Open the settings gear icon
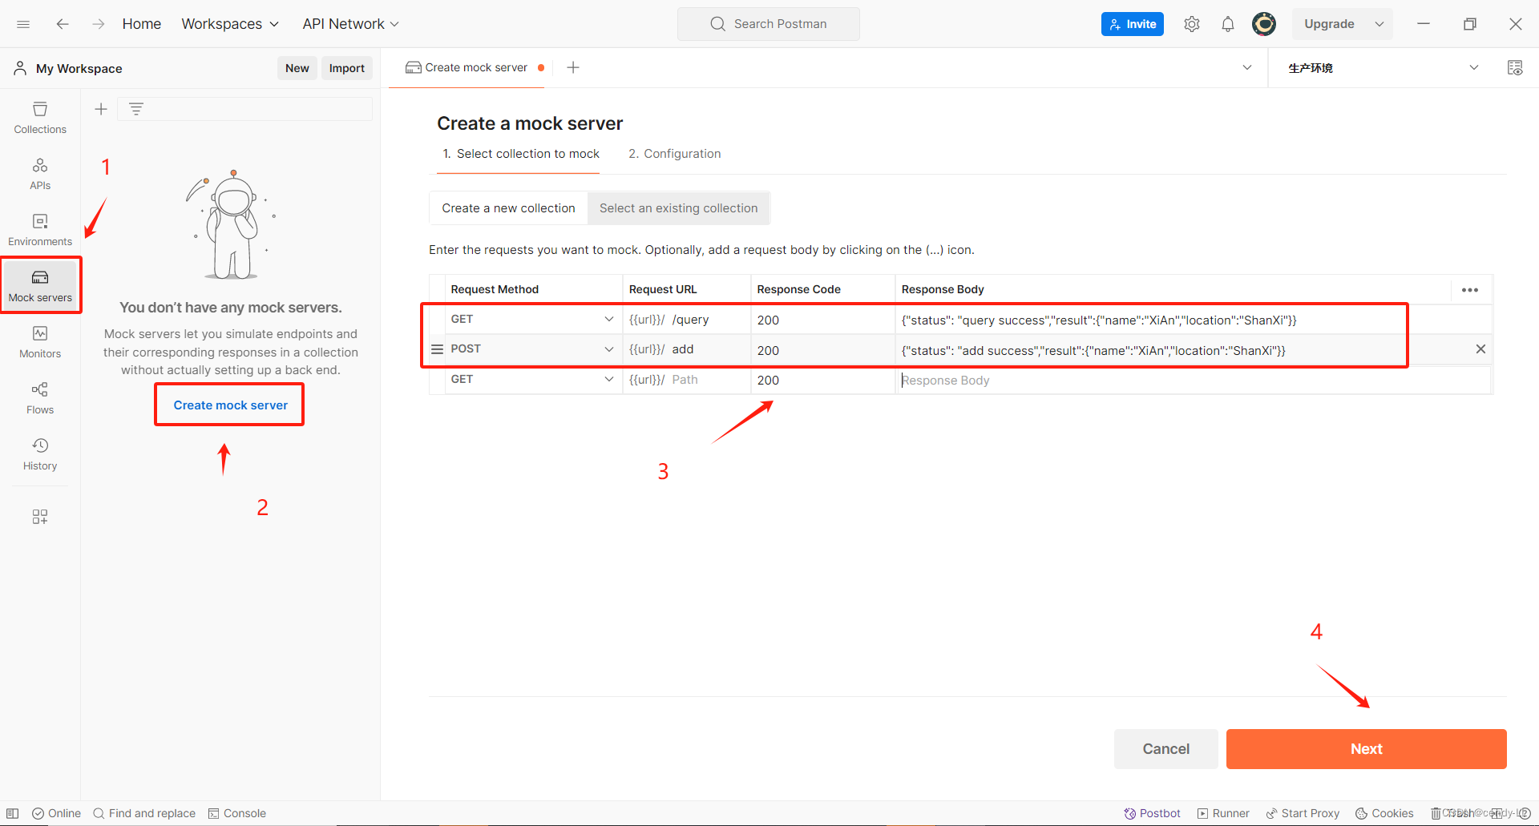The width and height of the screenshot is (1539, 826). (x=1192, y=24)
